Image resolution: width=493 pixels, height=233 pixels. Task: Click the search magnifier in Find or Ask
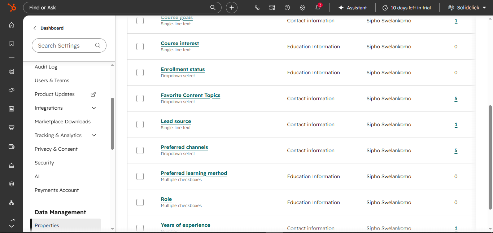(213, 8)
